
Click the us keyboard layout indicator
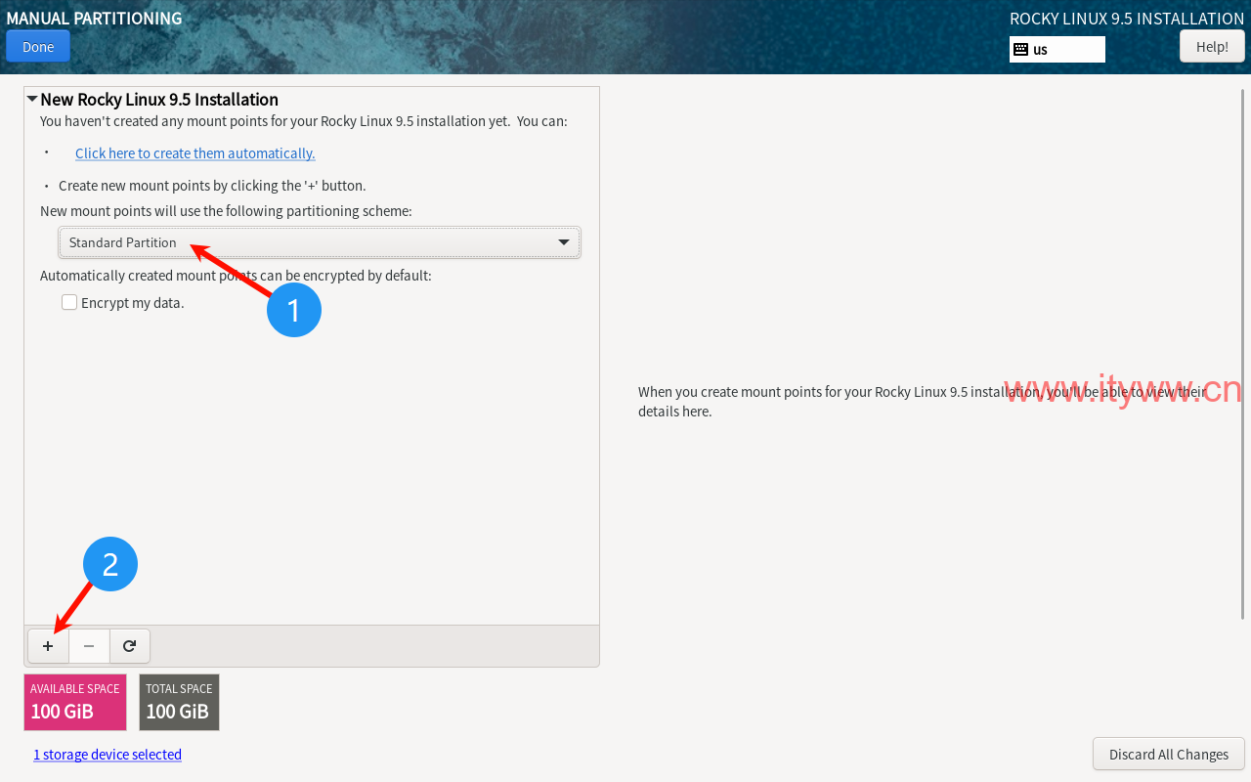tap(1057, 49)
